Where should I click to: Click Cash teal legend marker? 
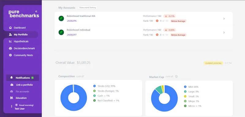[x=94, y=96]
